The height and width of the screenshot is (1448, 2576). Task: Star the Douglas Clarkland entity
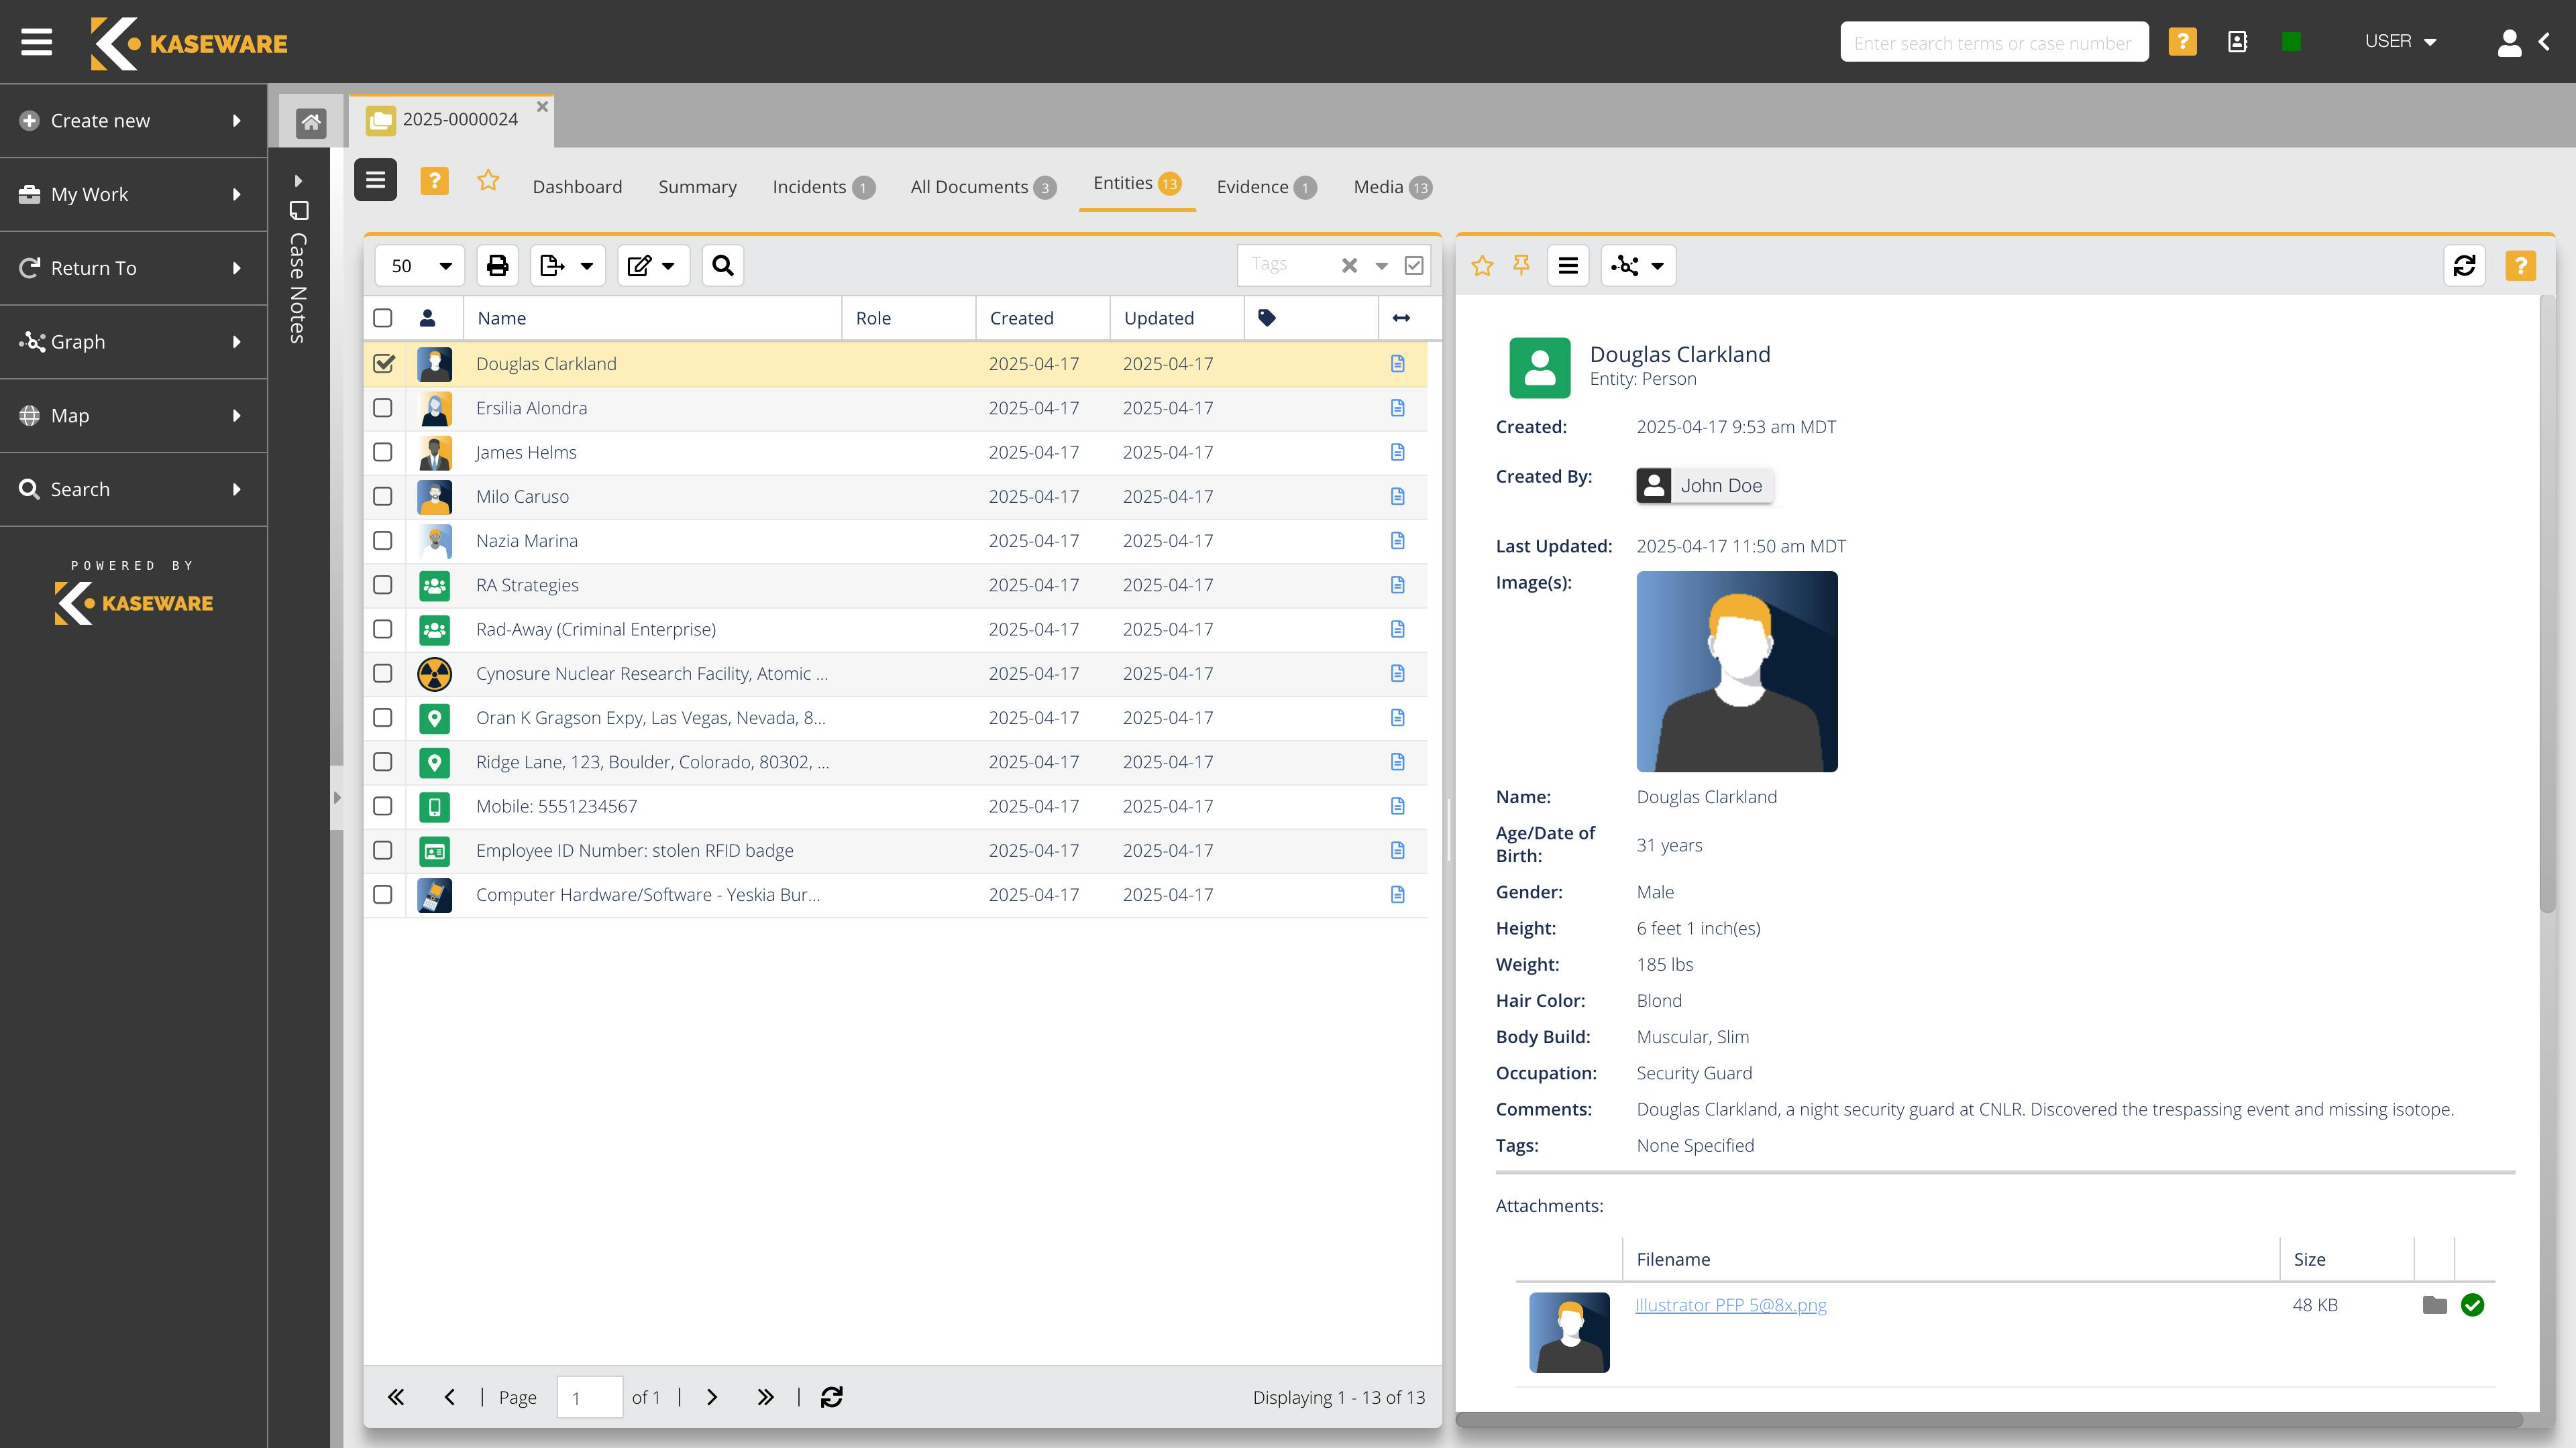(x=1482, y=265)
